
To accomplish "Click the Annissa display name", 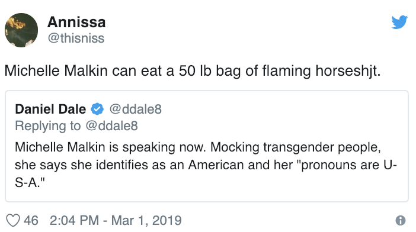I will (x=76, y=22).
